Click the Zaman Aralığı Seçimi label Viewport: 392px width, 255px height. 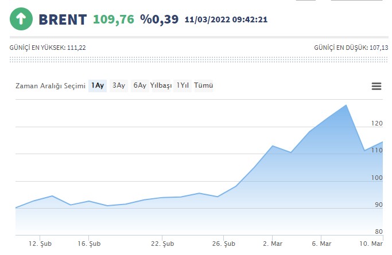pyautogui.click(x=51, y=86)
